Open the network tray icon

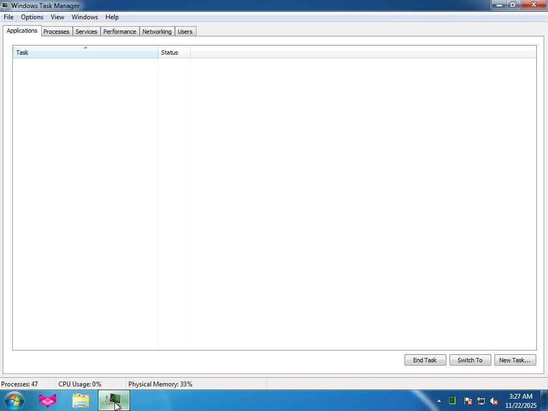point(481,401)
